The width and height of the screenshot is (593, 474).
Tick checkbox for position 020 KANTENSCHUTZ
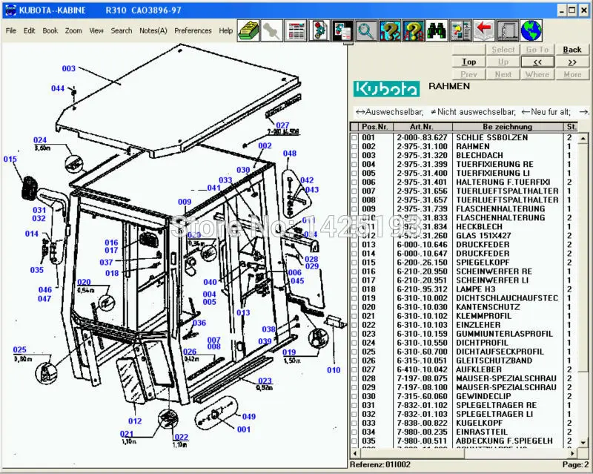(354, 307)
